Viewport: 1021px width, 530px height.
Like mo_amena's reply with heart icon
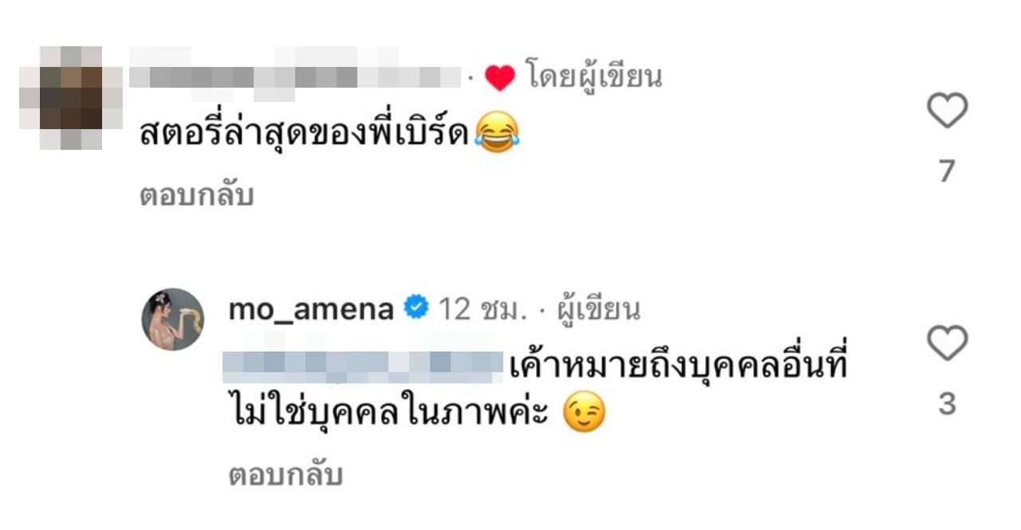(x=947, y=344)
